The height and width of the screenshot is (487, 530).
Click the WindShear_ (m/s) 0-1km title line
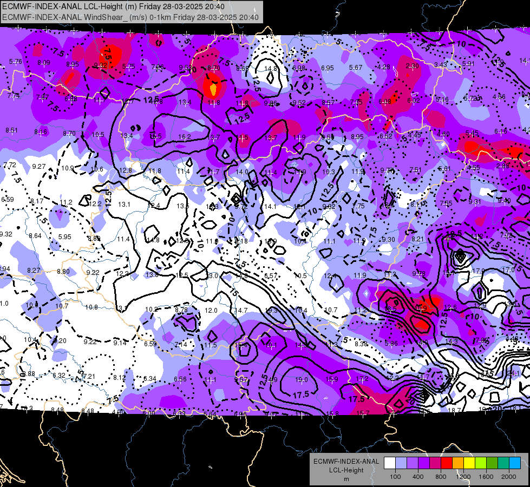[x=130, y=17]
